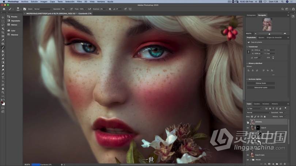Switch to the Historia tab

(275, 104)
